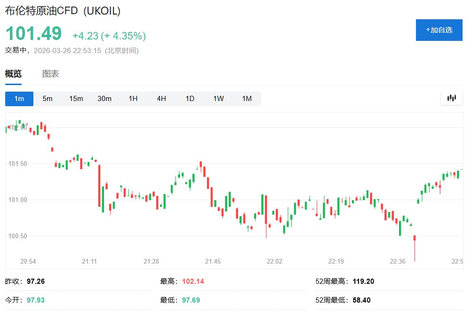Click the 101.49 current price
The width and height of the screenshot is (471, 312).
(x=33, y=34)
